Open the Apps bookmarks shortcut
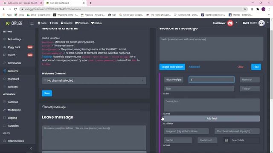This screenshot has height=153, width=273. pos(7,15)
